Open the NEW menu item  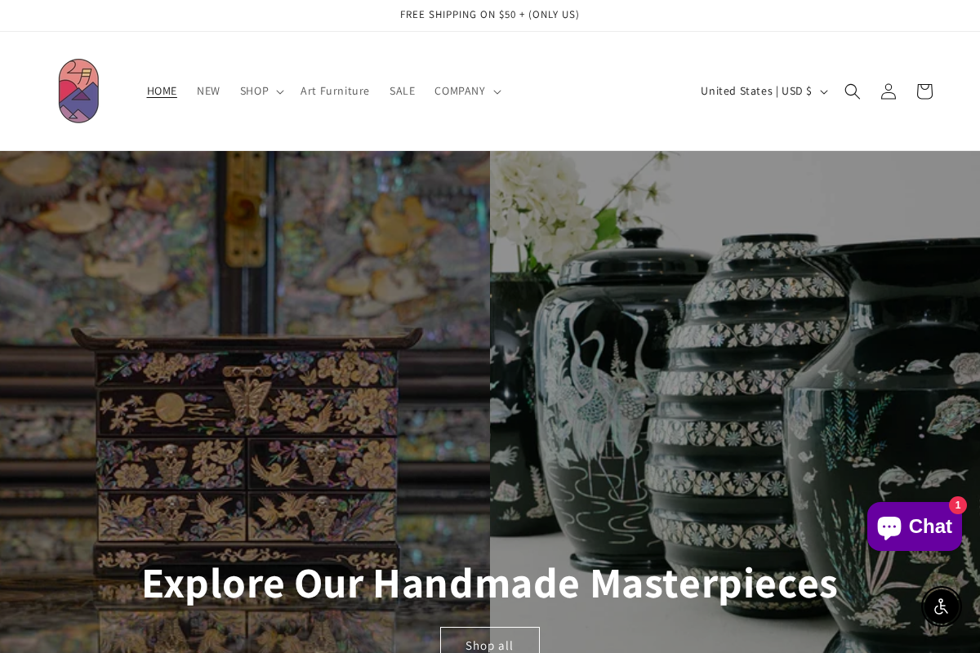pyautogui.click(x=208, y=91)
